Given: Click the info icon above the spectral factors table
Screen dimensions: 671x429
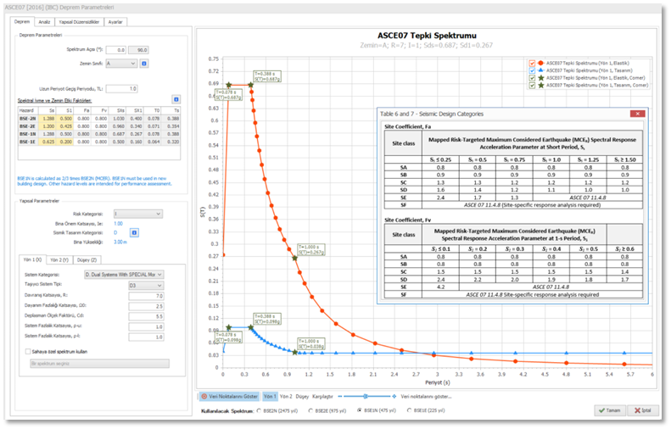Looking at the screenshot, I should click(176, 99).
